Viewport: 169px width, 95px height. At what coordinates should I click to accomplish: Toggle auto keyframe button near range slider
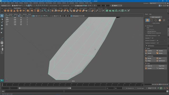tap(161, 88)
